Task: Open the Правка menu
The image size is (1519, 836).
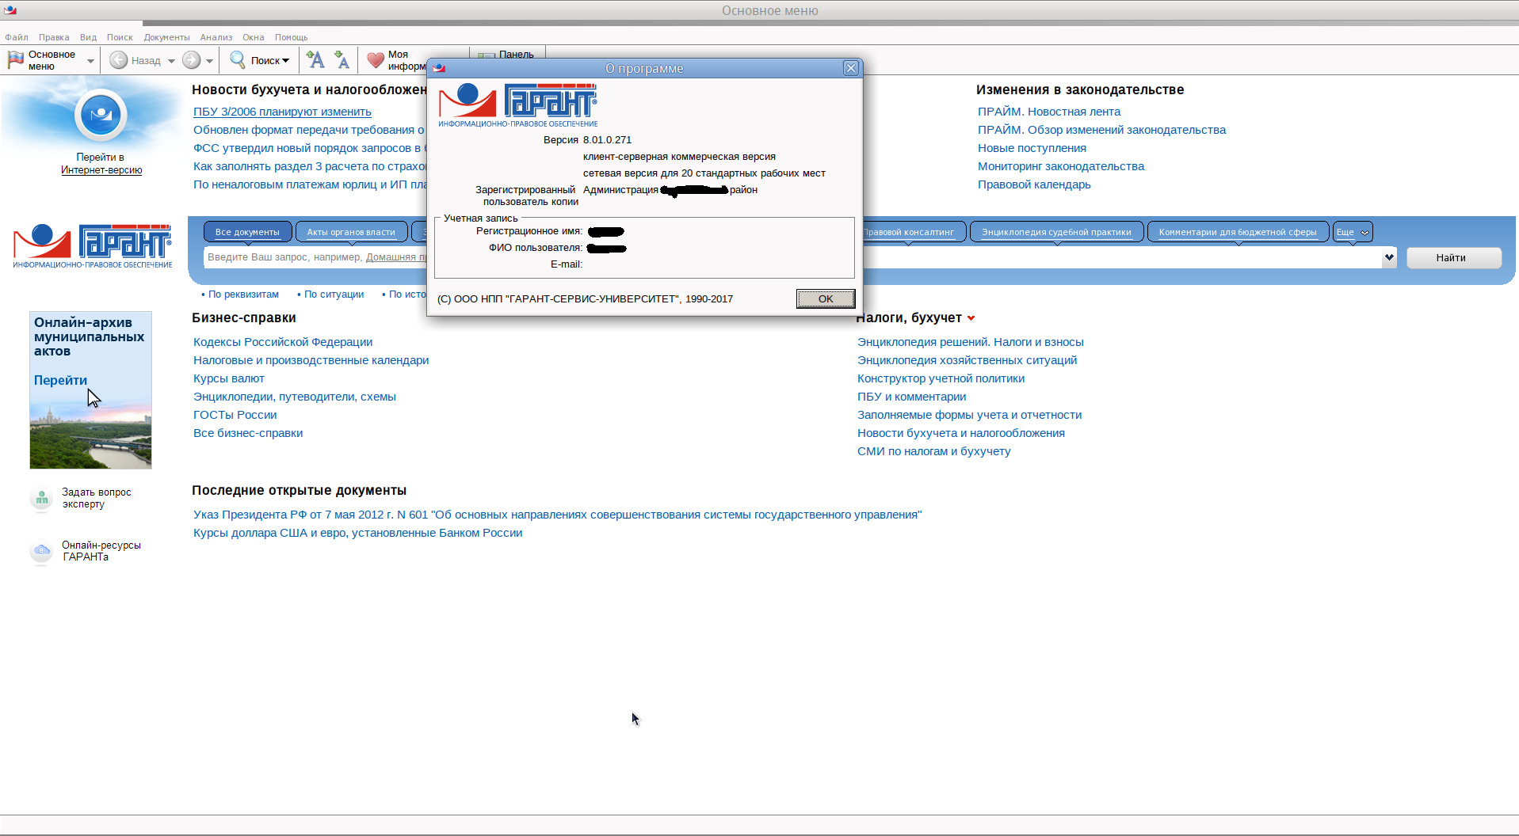Action: point(54,37)
